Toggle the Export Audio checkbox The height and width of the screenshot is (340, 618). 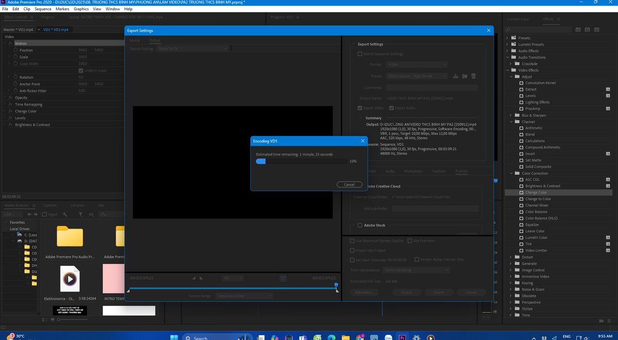pos(391,108)
